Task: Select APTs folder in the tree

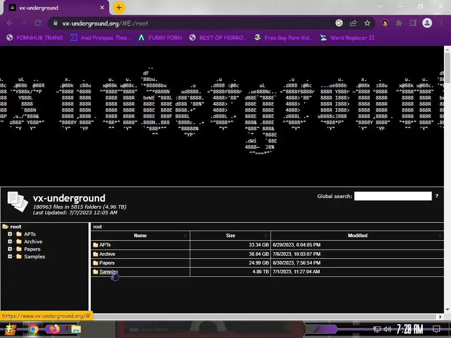Action: (30, 234)
